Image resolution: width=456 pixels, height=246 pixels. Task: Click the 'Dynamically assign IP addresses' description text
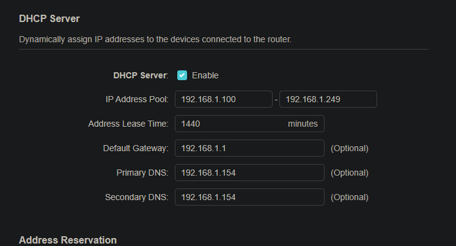point(155,39)
